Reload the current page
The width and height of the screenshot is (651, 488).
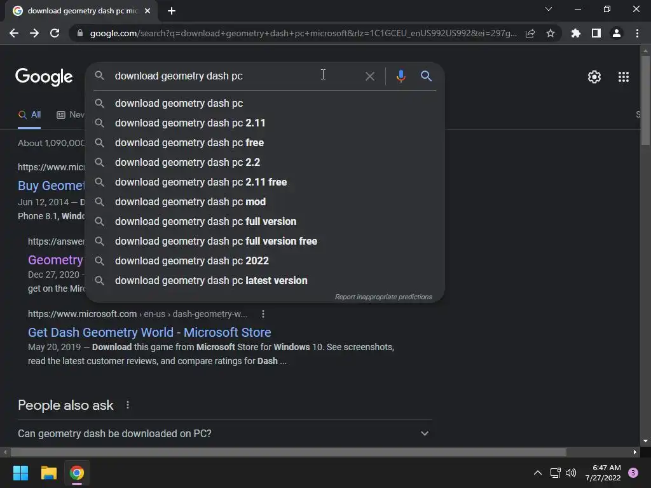pos(55,33)
